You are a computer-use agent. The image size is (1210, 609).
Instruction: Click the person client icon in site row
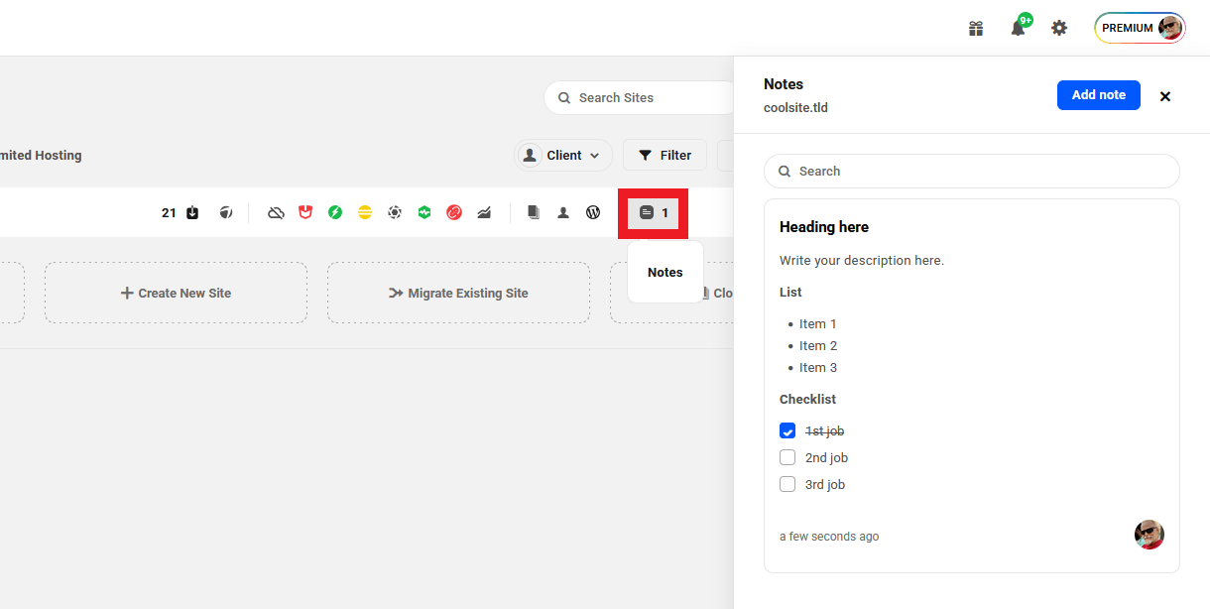pos(563,212)
